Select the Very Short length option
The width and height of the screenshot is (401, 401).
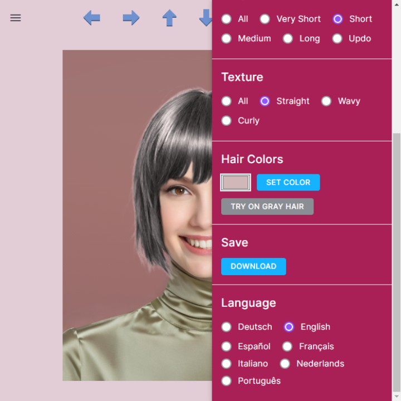click(x=265, y=19)
